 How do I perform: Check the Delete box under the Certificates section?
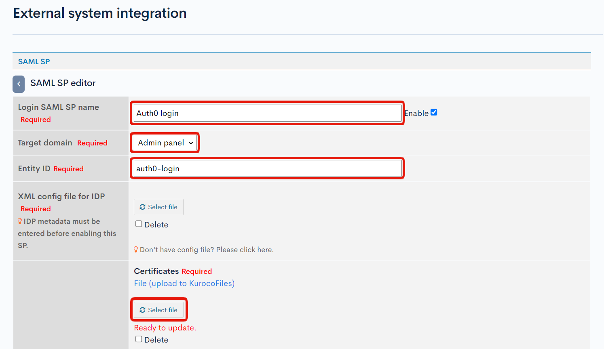click(139, 338)
